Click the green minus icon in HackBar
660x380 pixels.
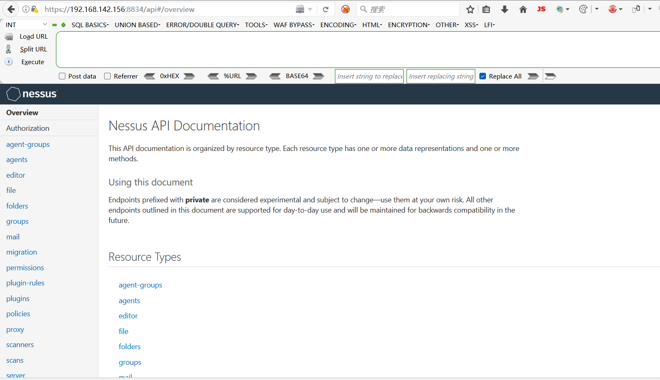(54, 25)
